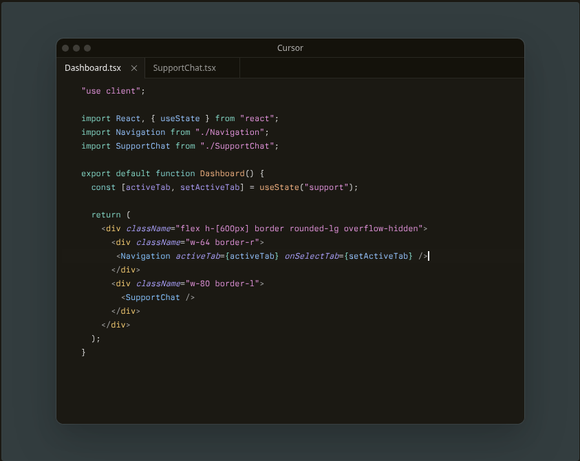Click the SupportChat import path string

(x=237, y=145)
